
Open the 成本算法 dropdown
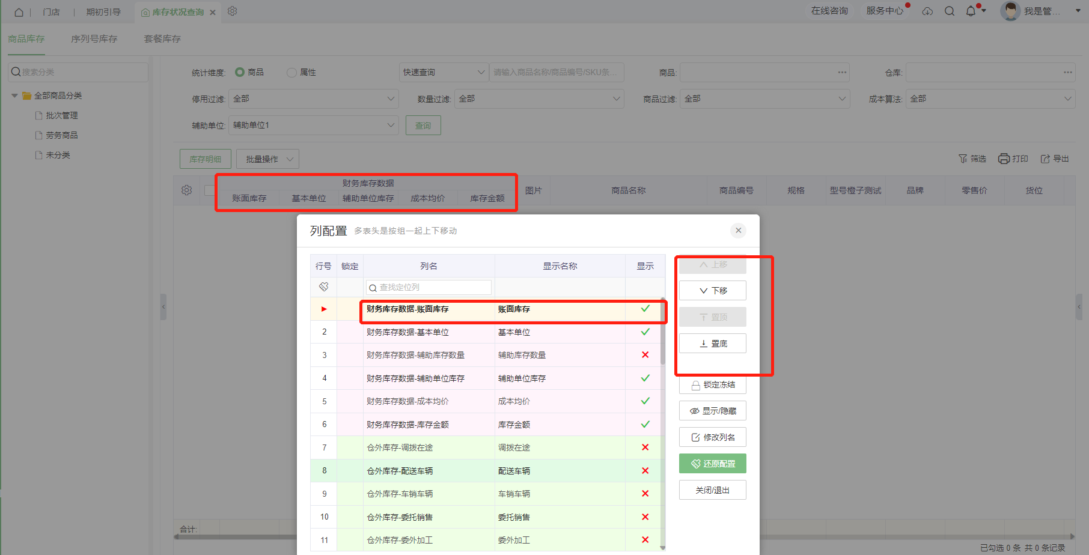pyautogui.click(x=990, y=99)
